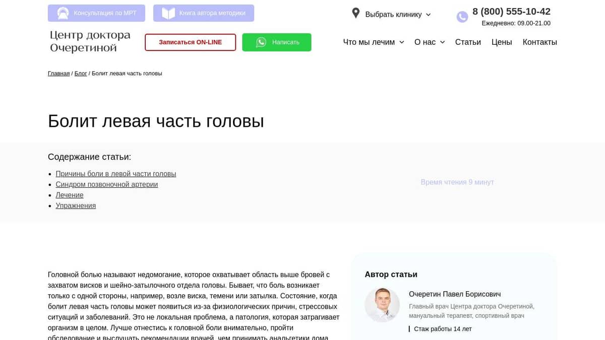The width and height of the screenshot is (605, 340).
Task: Open the Выбрать клинику selector
Action: (x=395, y=14)
